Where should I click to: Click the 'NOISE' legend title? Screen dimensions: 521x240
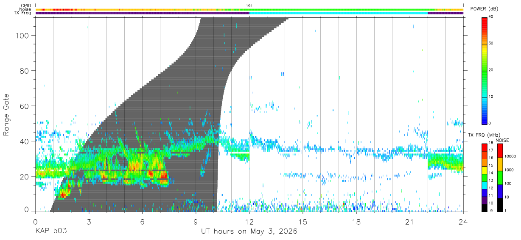tap(502, 140)
